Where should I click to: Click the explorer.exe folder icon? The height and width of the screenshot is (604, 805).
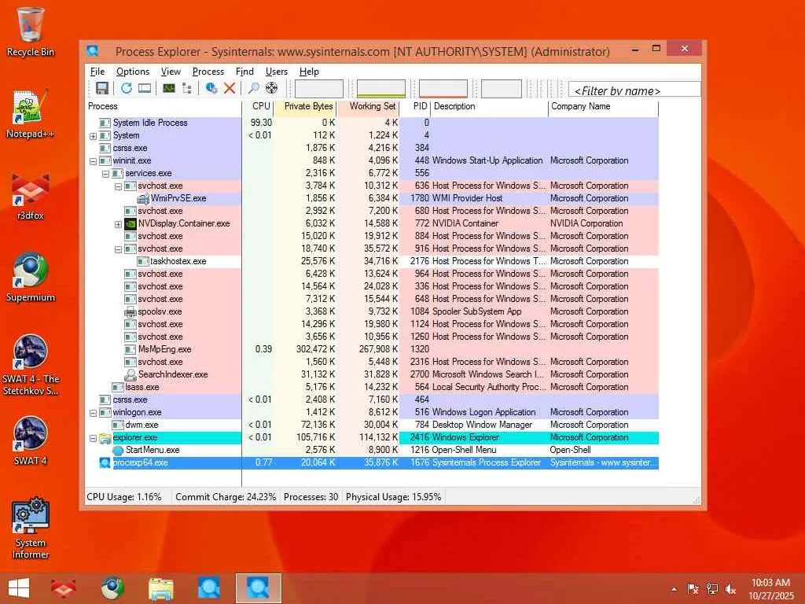[105, 437]
